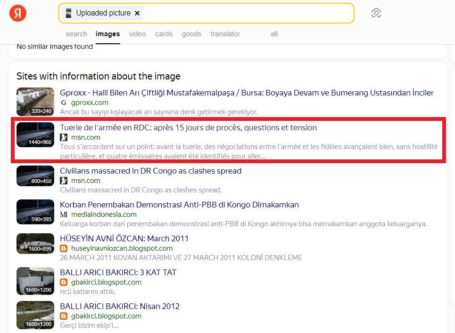This screenshot has height=333, width=455.
Task: Visit the mediaindonesia.com domain link
Action: point(104,214)
